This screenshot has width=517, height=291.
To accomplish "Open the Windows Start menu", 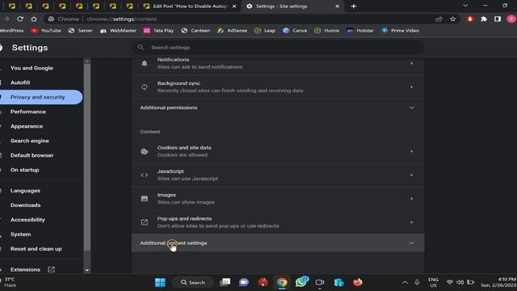I will pos(160,282).
